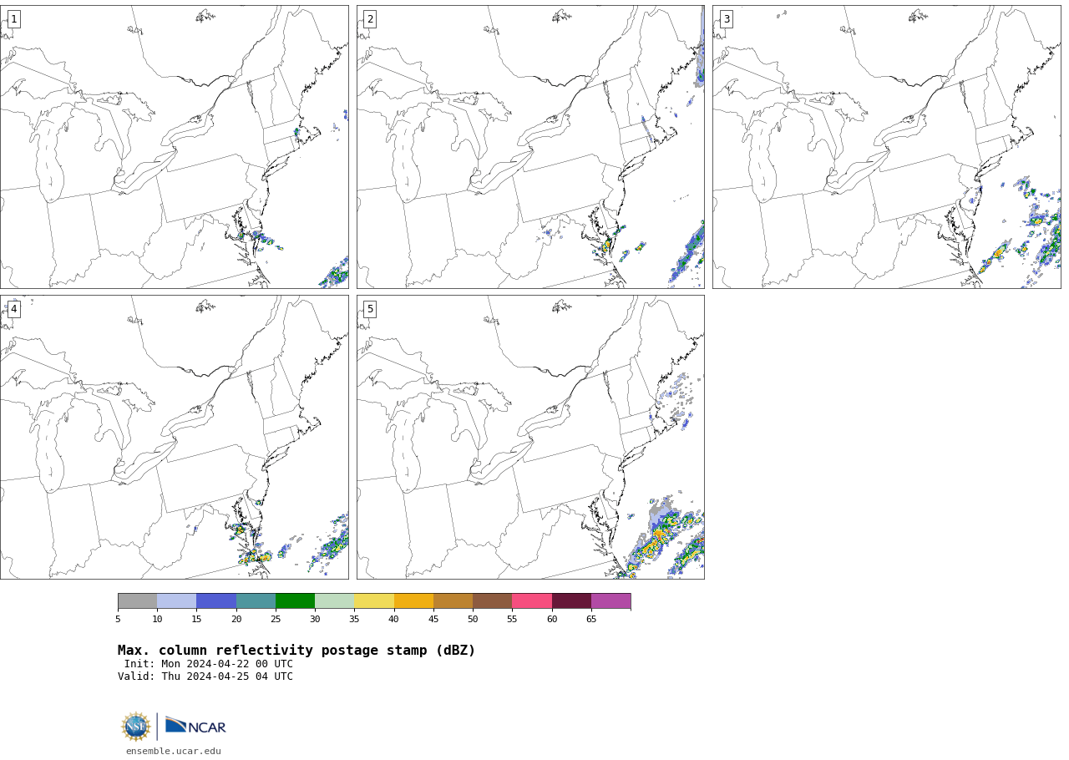The height and width of the screenshot is (760, 1069).
Task: Click the panel number label 5
Action: (370, 309)
